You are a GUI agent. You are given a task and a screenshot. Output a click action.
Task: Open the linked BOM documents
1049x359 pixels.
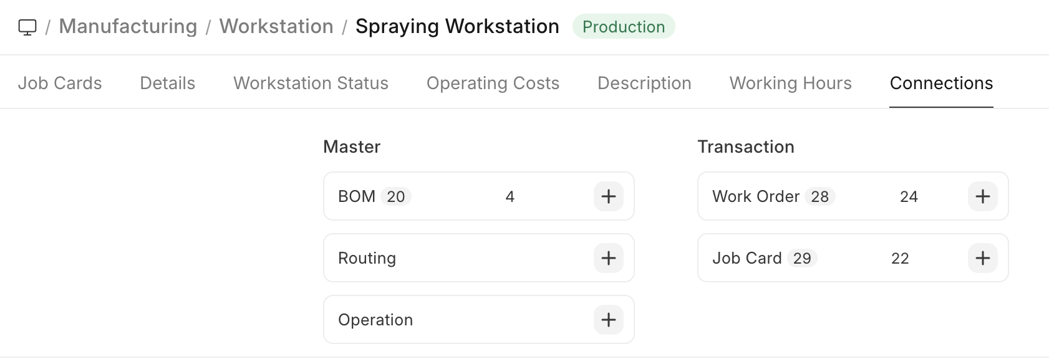(x=357, y=196)
